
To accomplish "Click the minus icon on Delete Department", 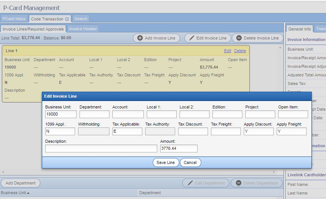I will [239, 183].
